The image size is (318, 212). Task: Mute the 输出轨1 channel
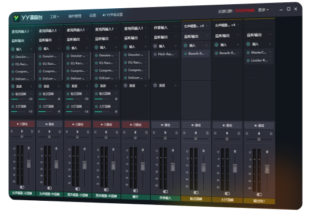(x=259, y=125)
